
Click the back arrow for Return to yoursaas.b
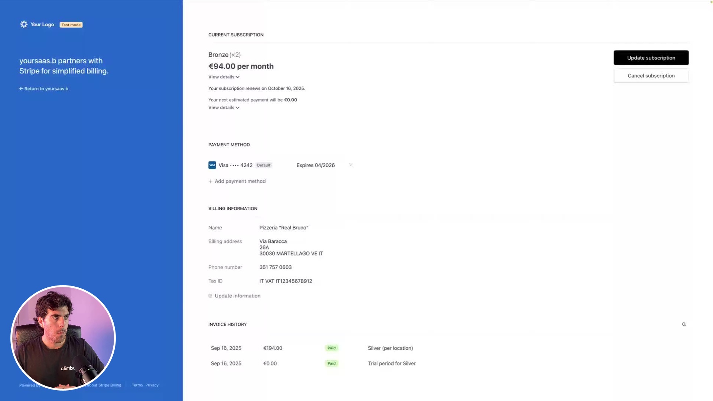21,89
